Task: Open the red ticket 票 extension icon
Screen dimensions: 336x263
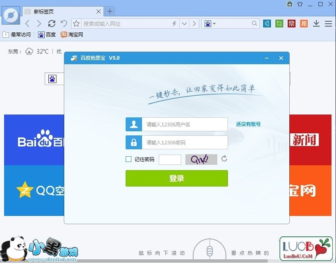Action: (291, 23)
